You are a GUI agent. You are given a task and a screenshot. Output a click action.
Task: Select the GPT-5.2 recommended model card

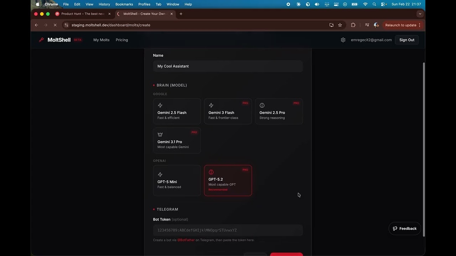click(228, 180)
